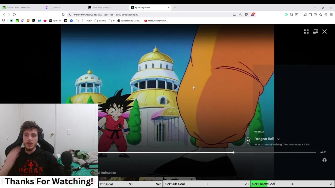Open the media control music-note icon

pyautogui.click(x=305, y=15)
